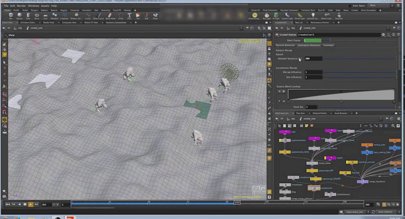
Task: Switch to the Substeps tab
Action: [328, 45]
